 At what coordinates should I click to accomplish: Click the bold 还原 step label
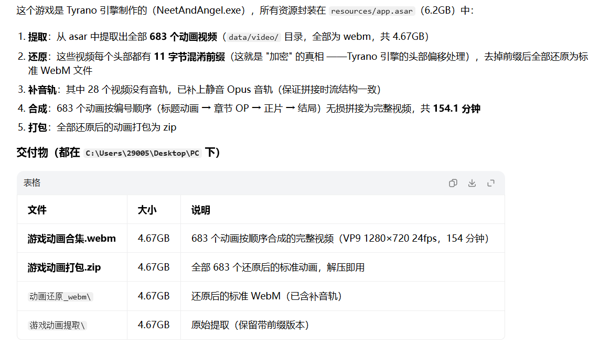(x=38, y=57)
